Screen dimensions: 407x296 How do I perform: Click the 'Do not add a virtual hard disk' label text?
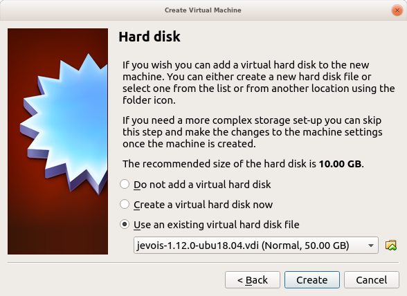202,185
